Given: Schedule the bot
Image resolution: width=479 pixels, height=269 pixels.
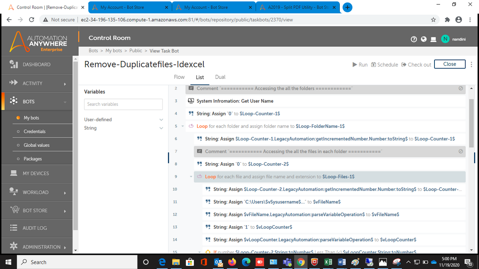Looking at the screenshot, I should tap(384, 65).
